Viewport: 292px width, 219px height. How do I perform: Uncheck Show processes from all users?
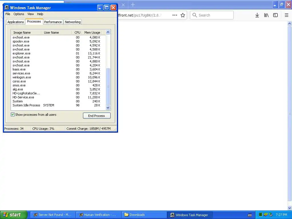click(13, 115)
